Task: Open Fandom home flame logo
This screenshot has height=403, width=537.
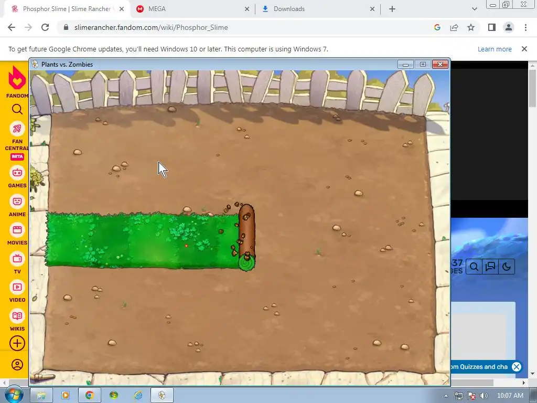Action: 17,77
